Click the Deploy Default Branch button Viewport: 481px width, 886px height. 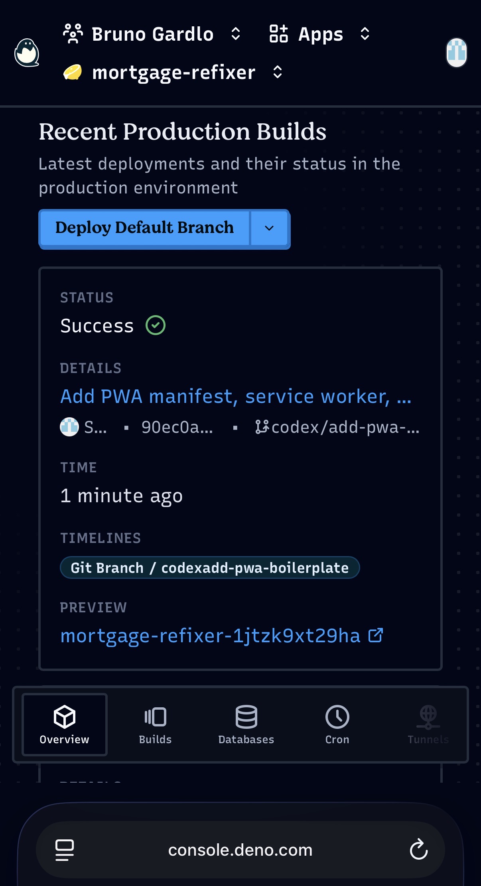[x=144, y=228]
